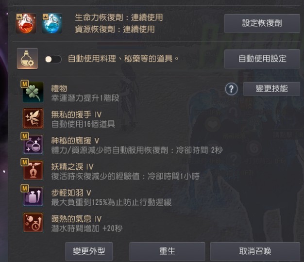The height and width of the screenshot is (262, 304).
Task: Click the 步輕如羽 V skill description
Action: point(111,202)
